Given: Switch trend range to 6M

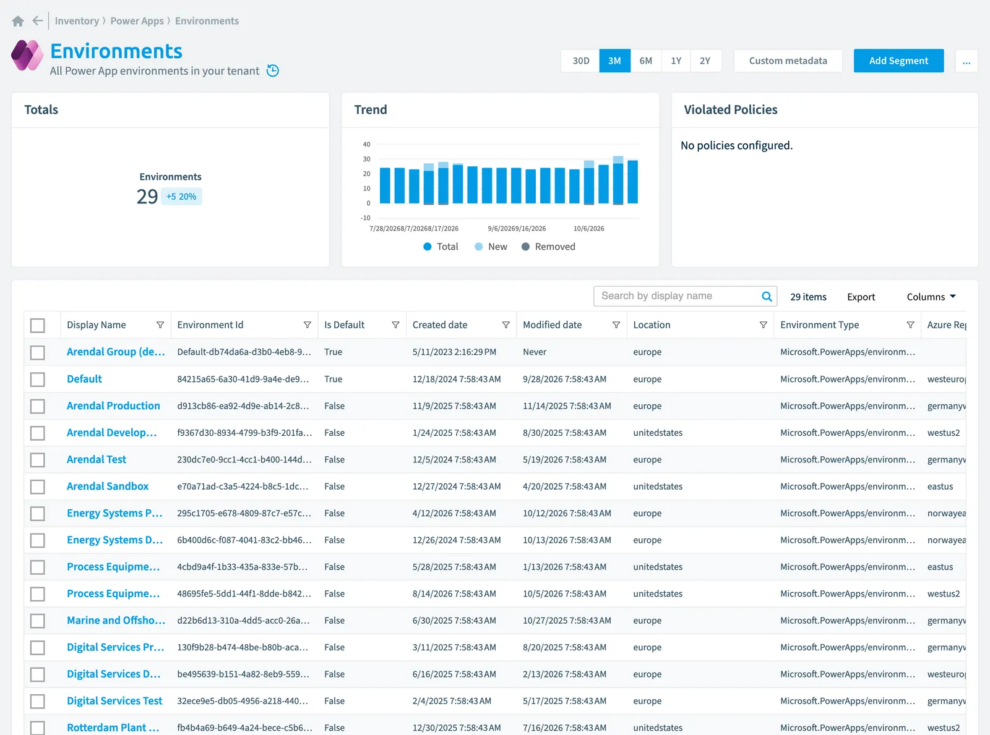Looking at the screenshot, I should click(x=646, y=61).
